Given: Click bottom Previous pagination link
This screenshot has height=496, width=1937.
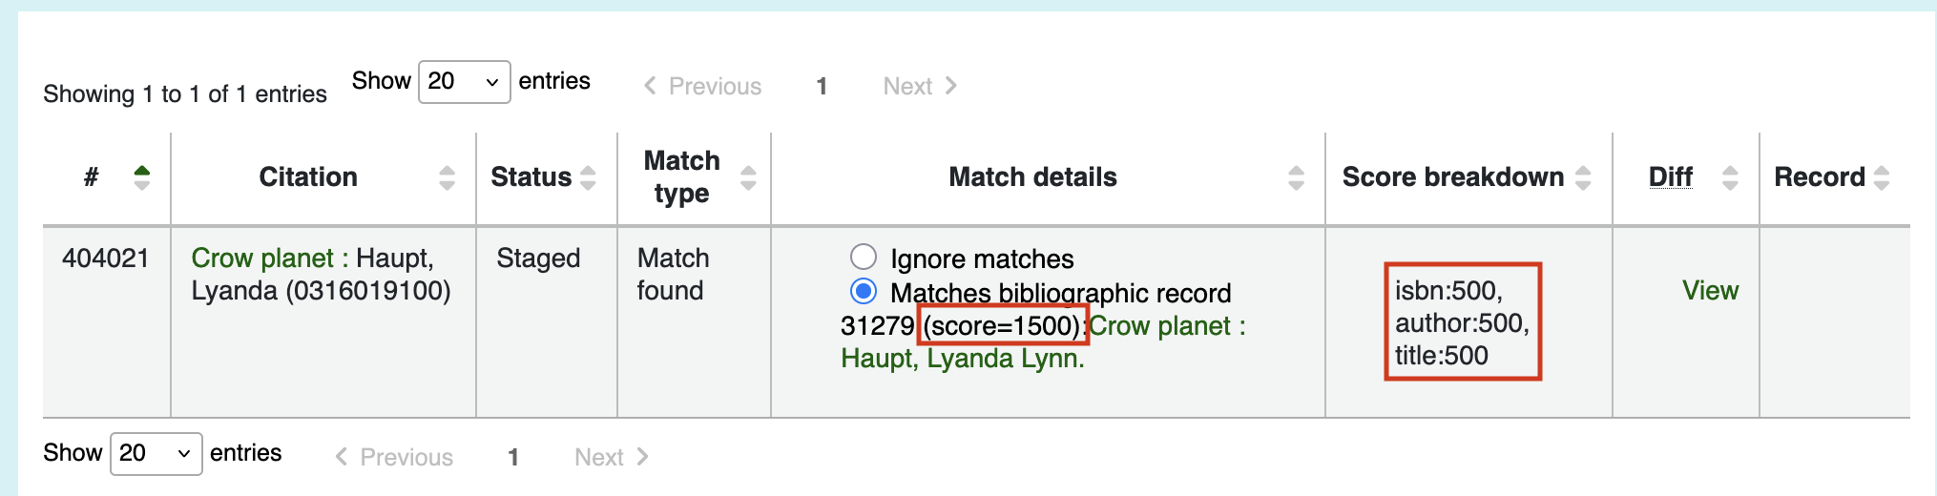Looking at the screenshot, I should pyautogui.click(x=394, y=457).
